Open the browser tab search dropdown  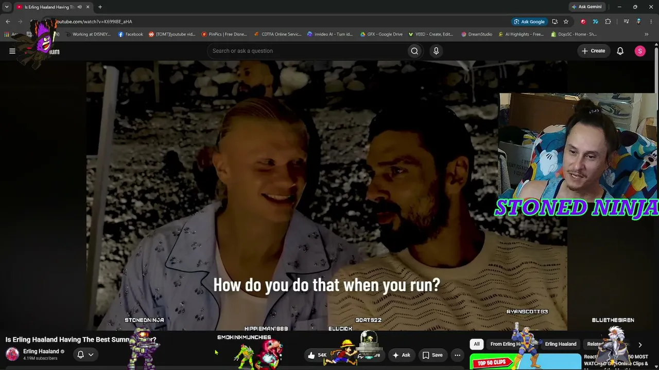7,7
